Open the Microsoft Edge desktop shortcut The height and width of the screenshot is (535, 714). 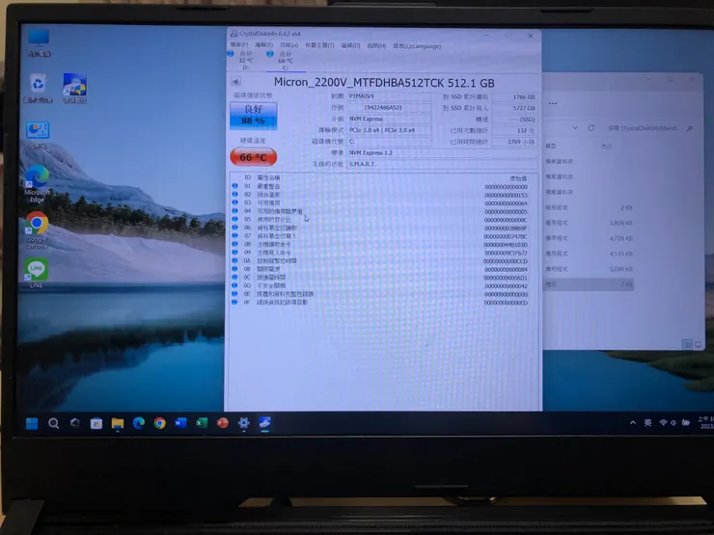[x=37, y=183]
